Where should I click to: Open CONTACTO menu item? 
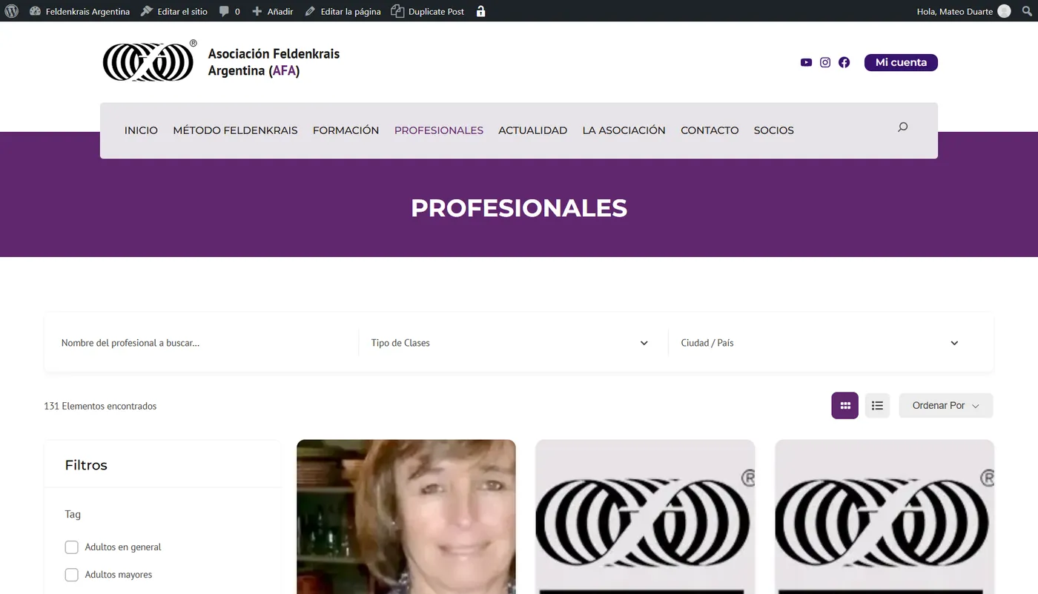pos(710,130)
